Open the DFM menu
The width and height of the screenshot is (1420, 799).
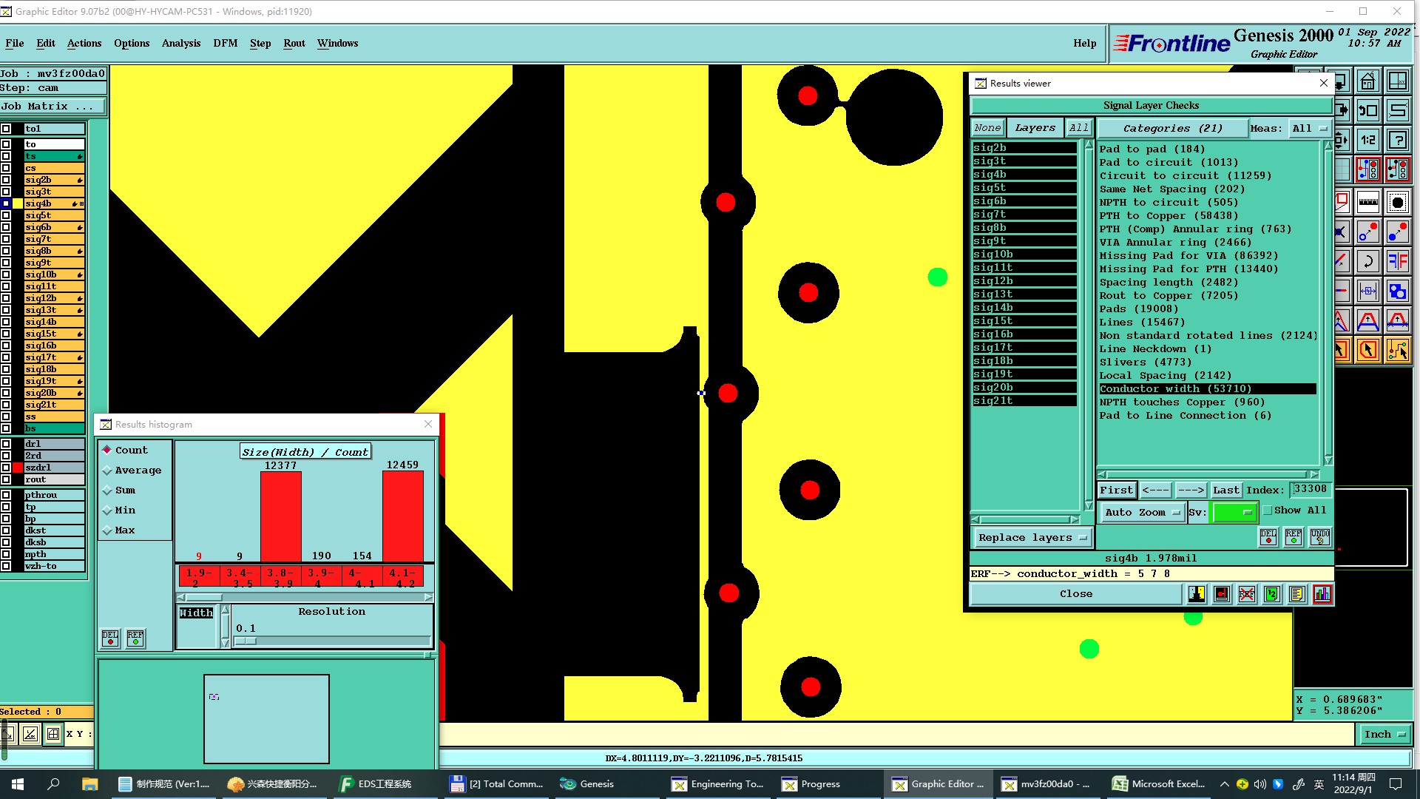[x=225, y=43]
